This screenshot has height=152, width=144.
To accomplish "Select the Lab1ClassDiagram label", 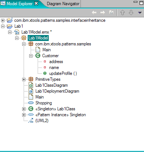I will [x=52, y=85].
